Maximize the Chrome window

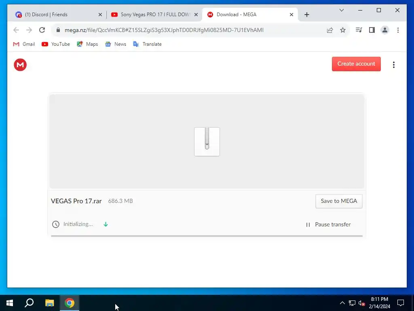click(x=378, y=10)
